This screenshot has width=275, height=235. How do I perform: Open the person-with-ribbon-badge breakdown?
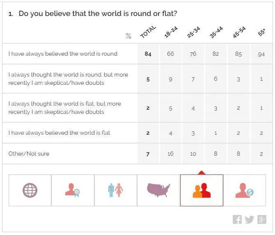click(73, 190)
